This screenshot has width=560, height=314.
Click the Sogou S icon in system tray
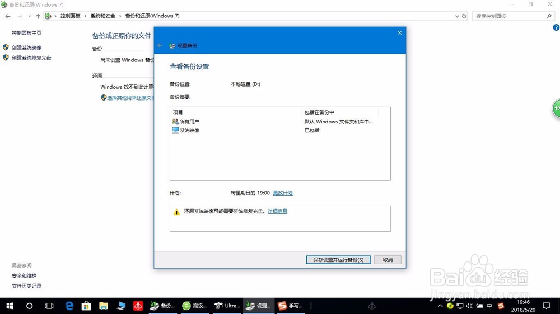click(501, 306)
